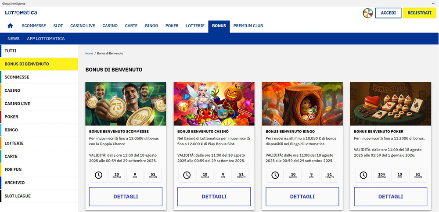The image size is (439, 212).
Task: Click the Bonus di Benvenuto breadcrumb text
Action: [110, 53]
